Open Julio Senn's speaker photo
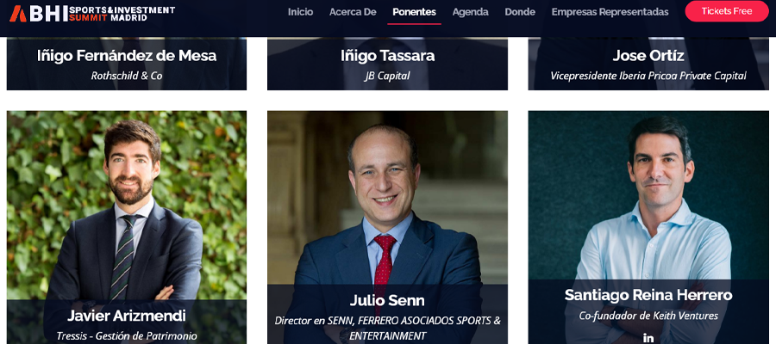776x344 pixels. [x=387, y=198]
